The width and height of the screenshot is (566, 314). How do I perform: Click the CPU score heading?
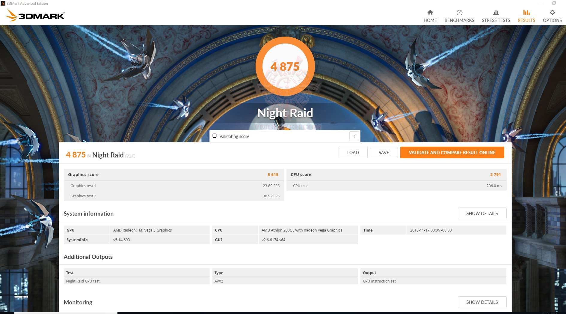301,175
